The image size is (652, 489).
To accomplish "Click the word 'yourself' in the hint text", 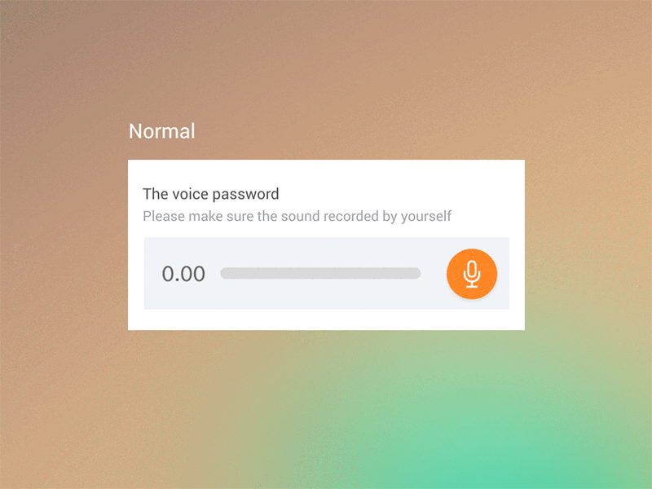I will coord(426,217).
